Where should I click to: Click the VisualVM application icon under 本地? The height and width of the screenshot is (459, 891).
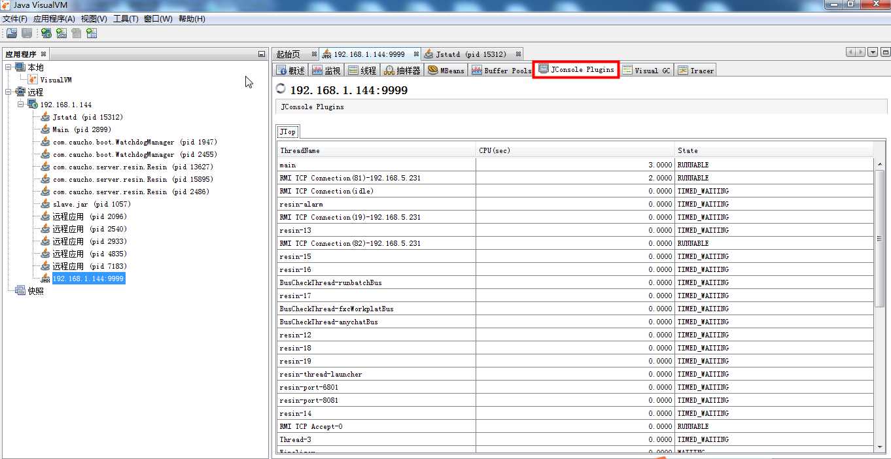click(x=33, y=80)
